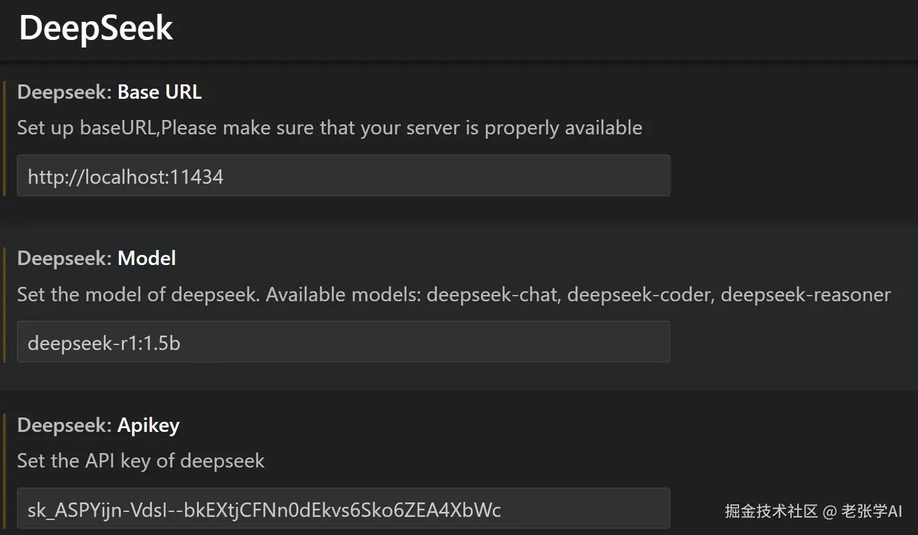The height and width of the screenshot is (535, 918).
Task: Click "deepseek-chat" in the model description
Action: point(492,294)
